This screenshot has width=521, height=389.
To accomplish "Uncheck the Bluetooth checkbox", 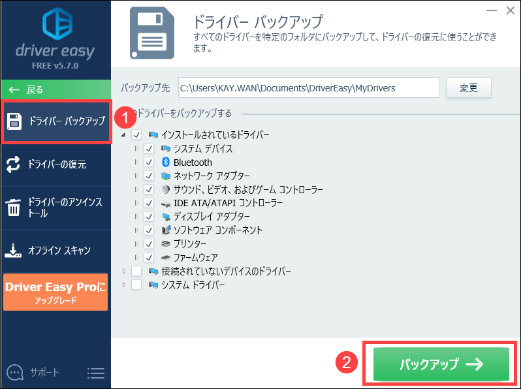I will coord(149,163).
